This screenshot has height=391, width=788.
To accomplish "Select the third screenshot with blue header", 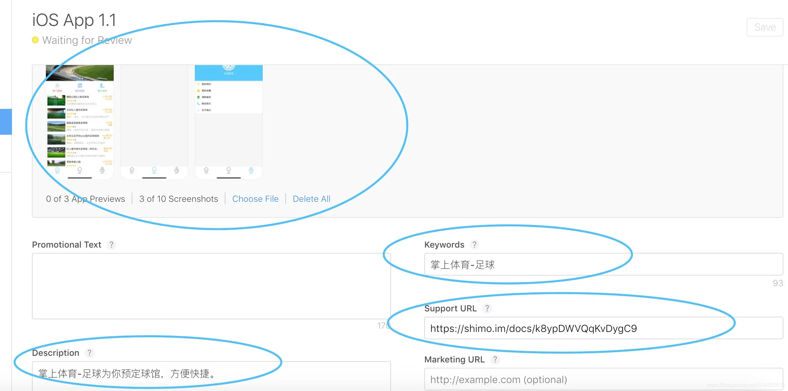I will [x=229, y=122].
